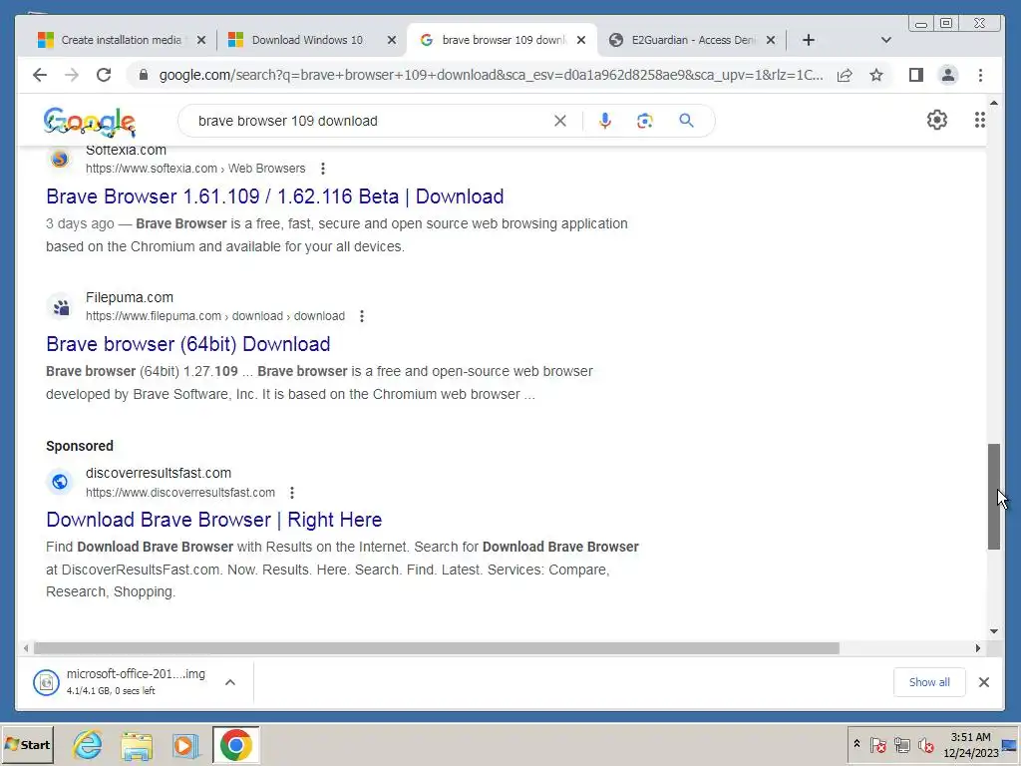Click the filepuma.com download URL breadcrumb
Screen dimensions: 1021x766
click(x=215, y=316)
